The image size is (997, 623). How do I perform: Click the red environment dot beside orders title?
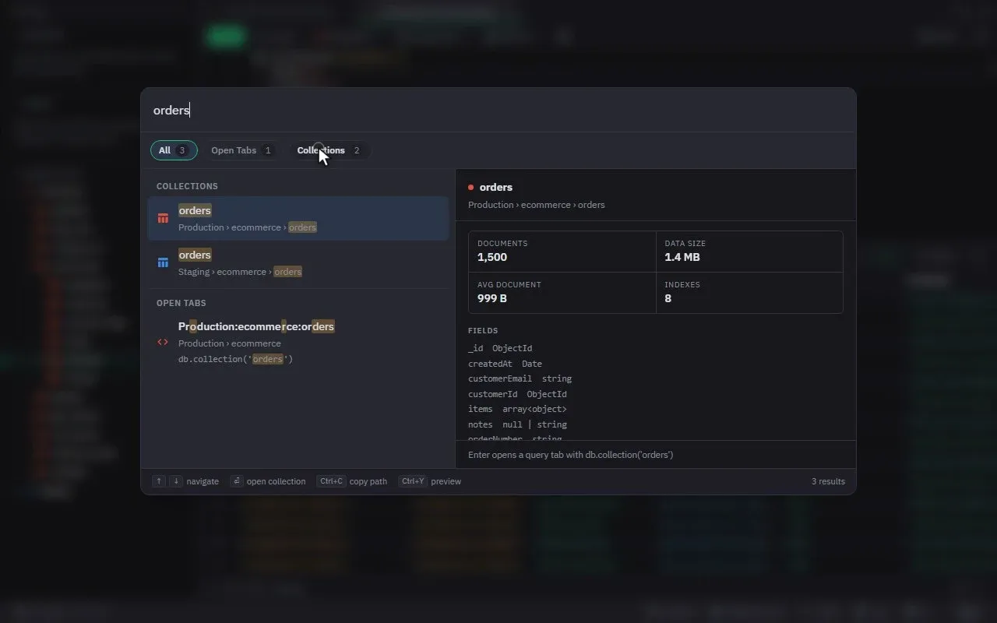tap(470, 187)
